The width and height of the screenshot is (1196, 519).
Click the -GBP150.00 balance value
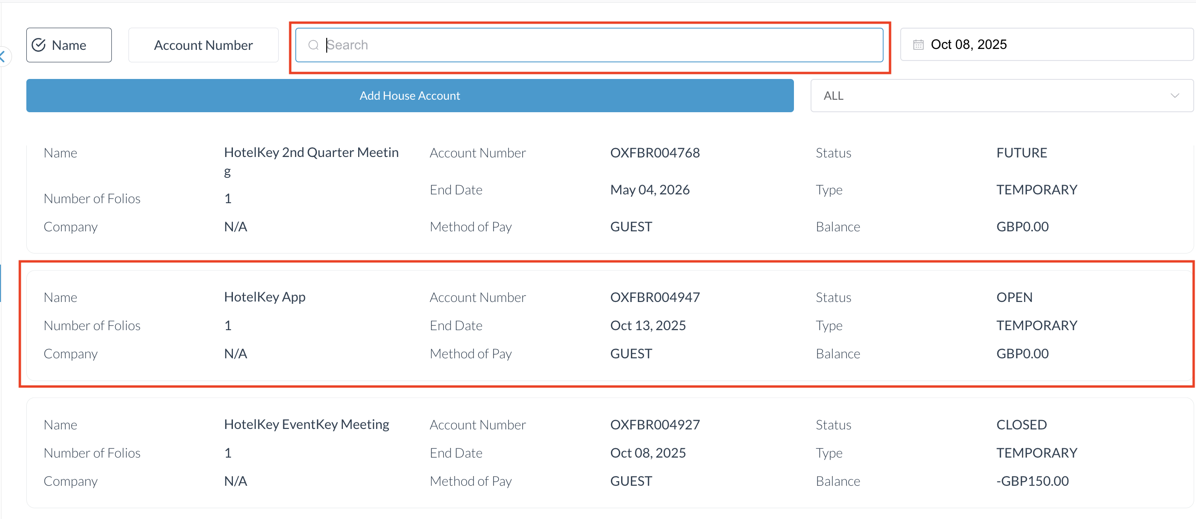[1032, 481]
